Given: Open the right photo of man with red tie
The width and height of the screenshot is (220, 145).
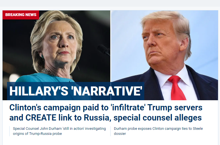Looking at the screenshot, I should click(x=165, y=55).
